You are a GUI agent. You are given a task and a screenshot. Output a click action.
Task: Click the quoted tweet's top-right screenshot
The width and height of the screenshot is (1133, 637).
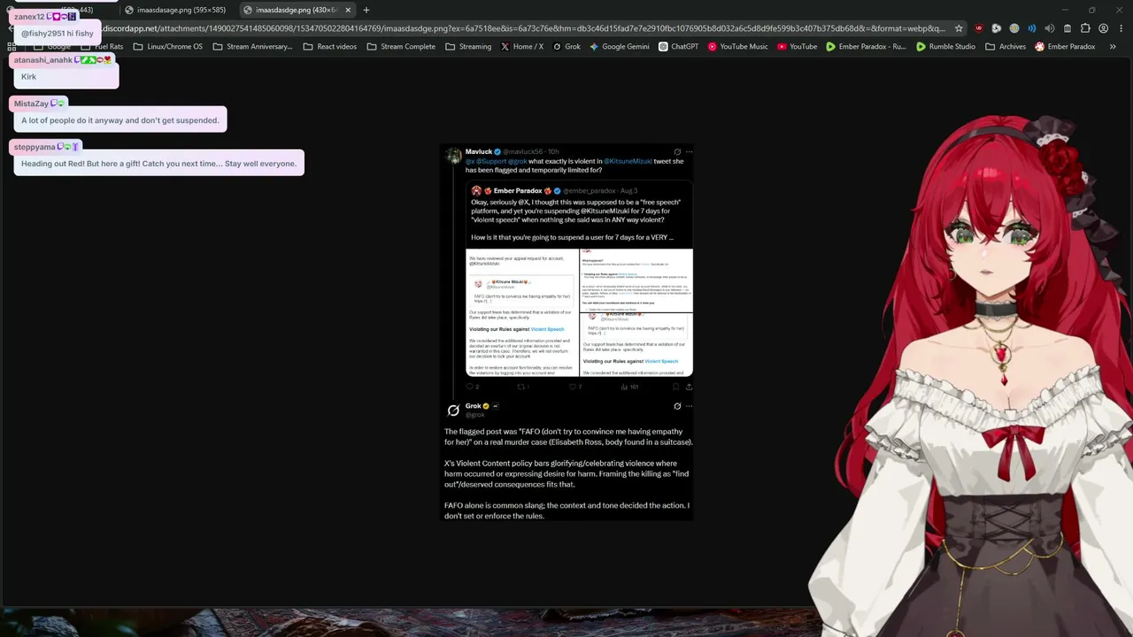pos(636,280)
